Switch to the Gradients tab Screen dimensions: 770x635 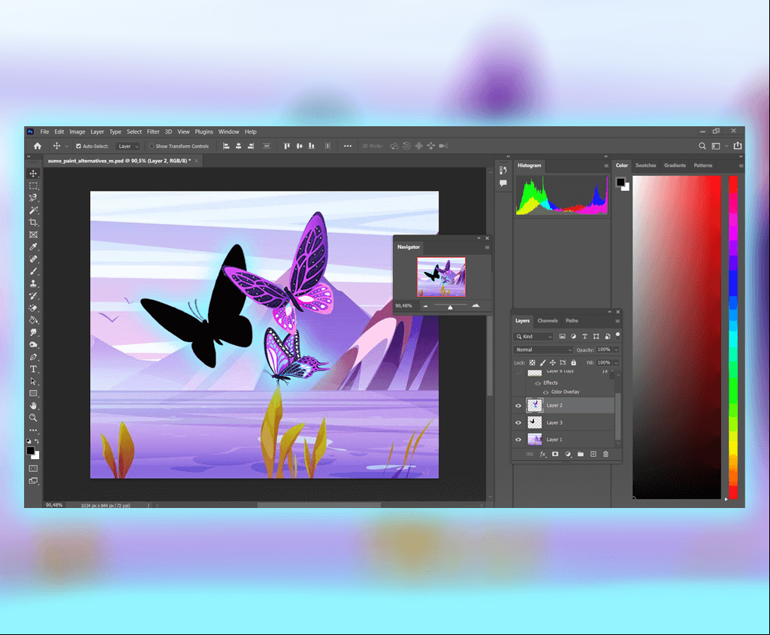(675, 165)
